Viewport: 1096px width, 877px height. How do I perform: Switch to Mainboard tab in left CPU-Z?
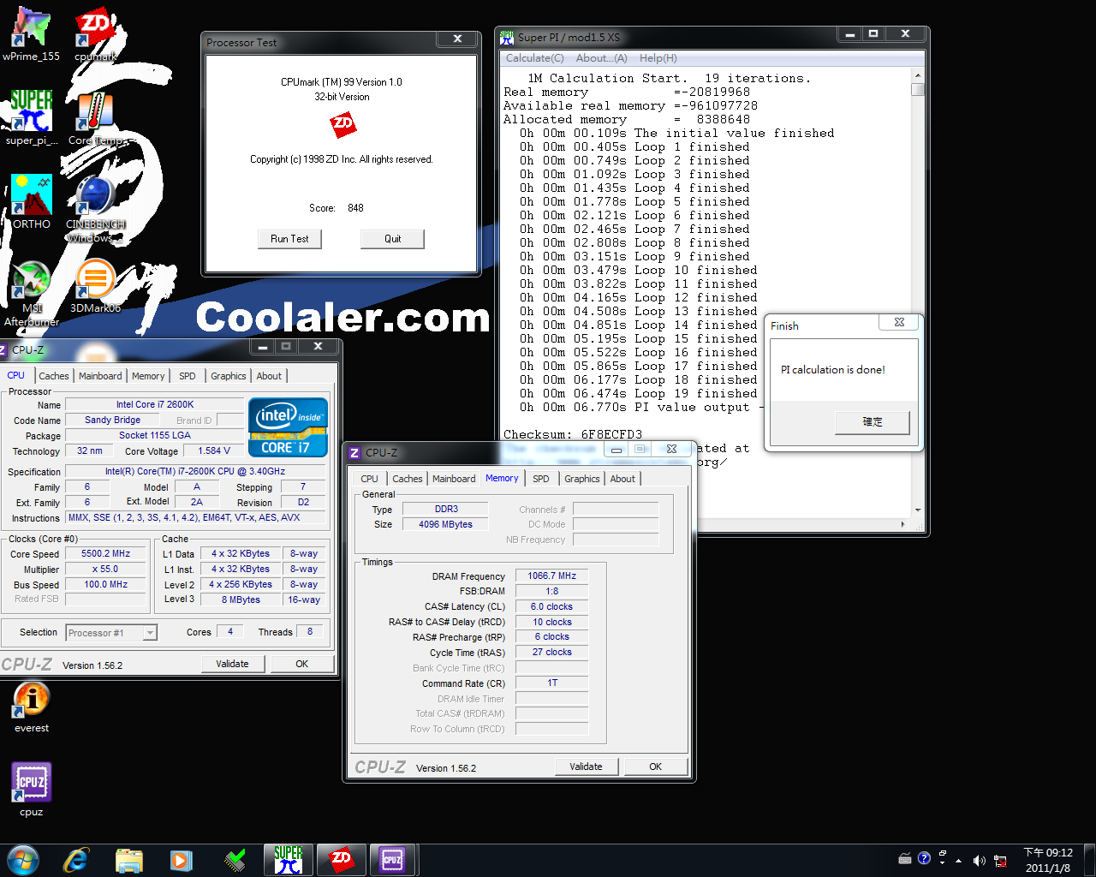click(100, 376)
